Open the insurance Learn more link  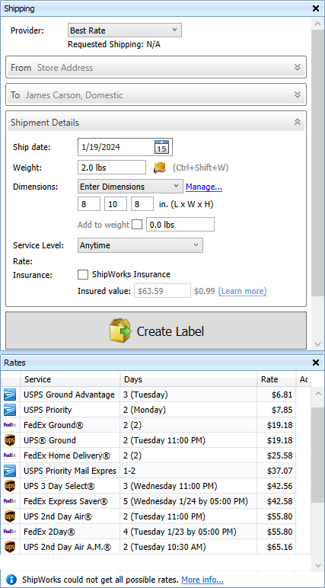coord(243,291)
